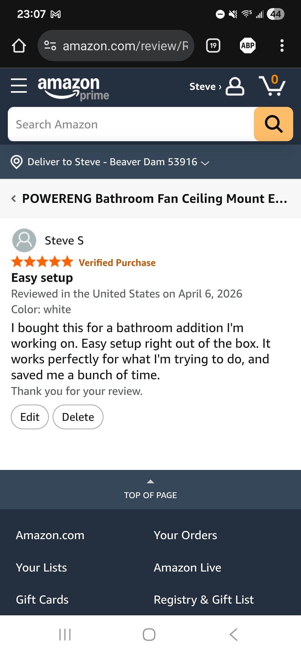Open the browser tab switcher showing 19
The image size is (301, 653).
pyautogui.click(x=213, y=45)
